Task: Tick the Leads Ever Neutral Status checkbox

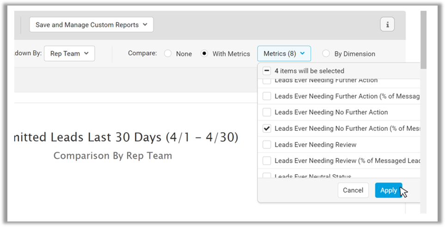Action: click(x=267, y=176)
